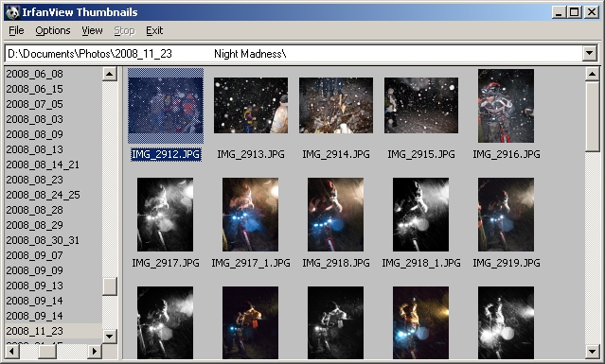Screen dimensions: 605x364
Task: Select folder 2008_08_14_21 in tree
Action: (x=43, y=165)
